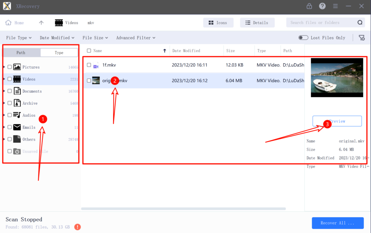Image resolution: width=371 pixels, height=233 pixels.
Task: Open the lock icon in title bar
Action: (x=309, y=6)
